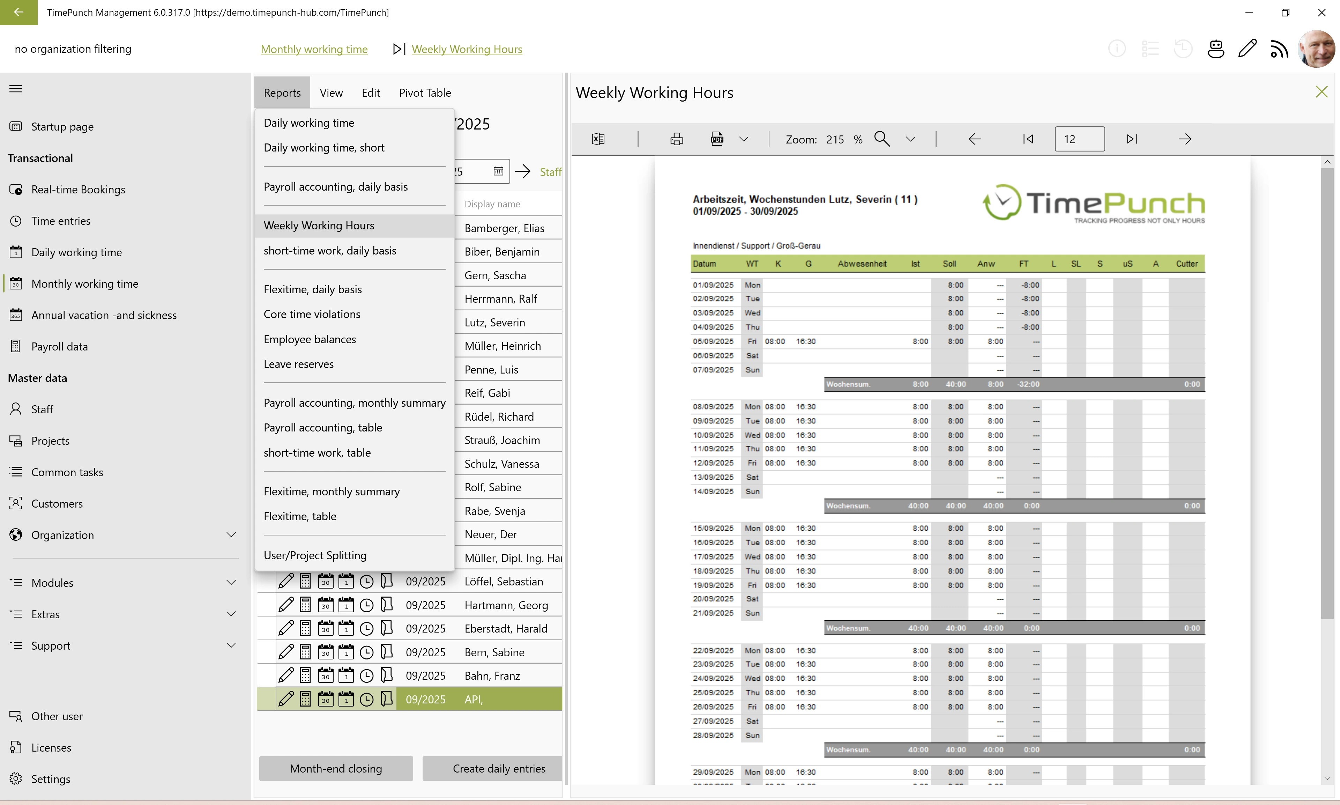Go to the last report page

coord(1132,139)
